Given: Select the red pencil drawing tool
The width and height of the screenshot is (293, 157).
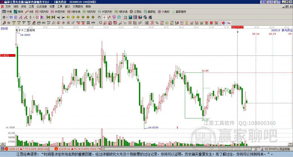Looking at the screenshot, I should pos(4,23).
